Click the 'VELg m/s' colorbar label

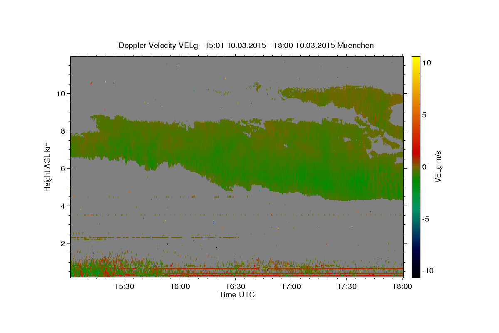(438, 166)
